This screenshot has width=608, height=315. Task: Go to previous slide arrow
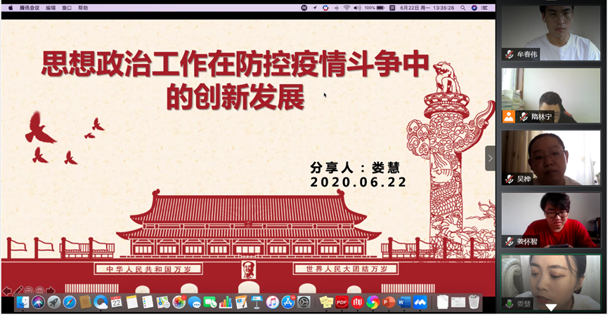point(6,290)
